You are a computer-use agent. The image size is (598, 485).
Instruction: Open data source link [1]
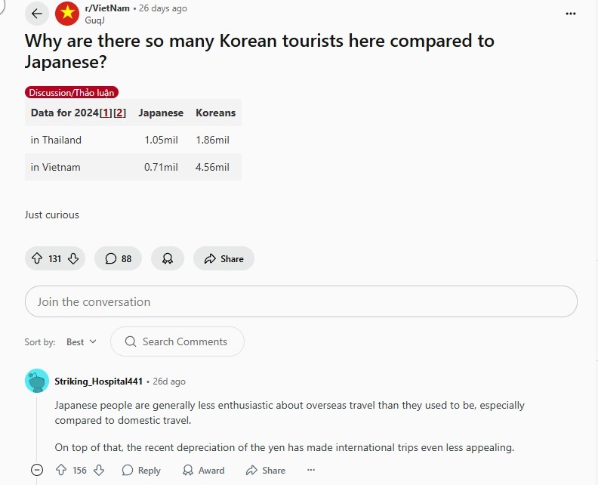[x=104, y=113]
